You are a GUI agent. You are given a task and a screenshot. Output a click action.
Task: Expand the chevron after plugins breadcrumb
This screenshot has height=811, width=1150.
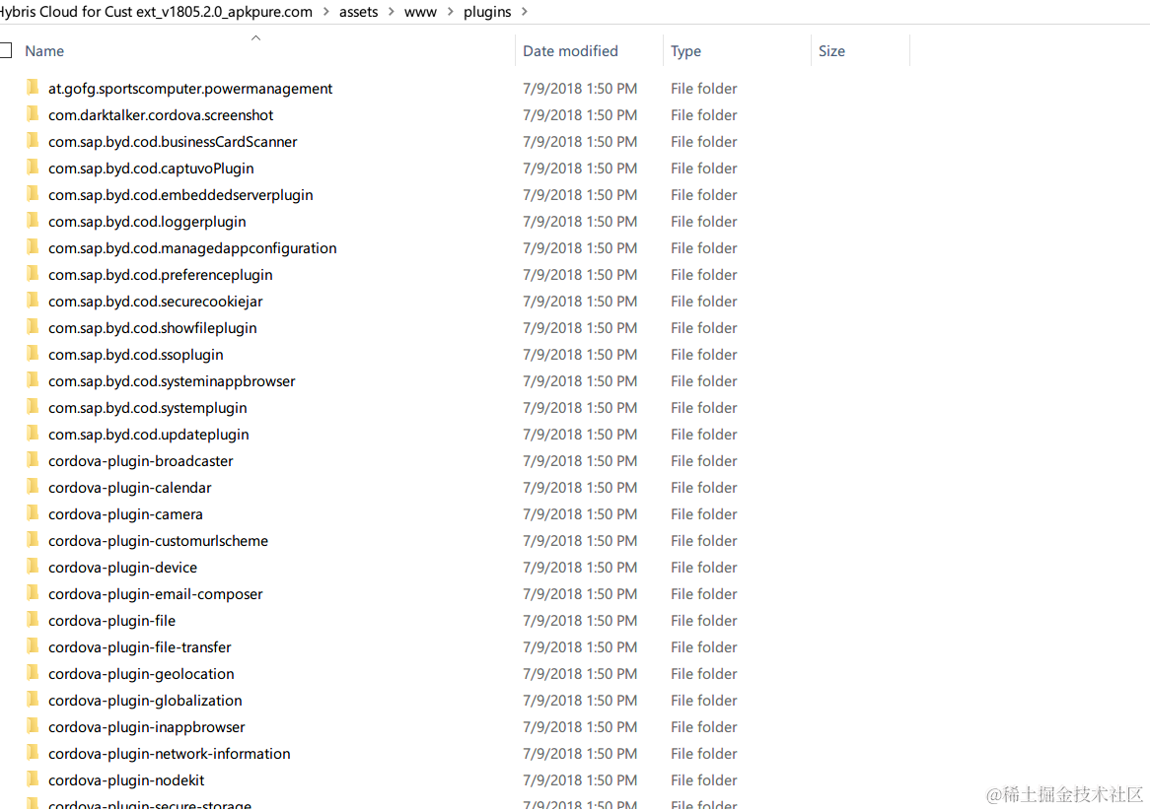click(525, 12)
